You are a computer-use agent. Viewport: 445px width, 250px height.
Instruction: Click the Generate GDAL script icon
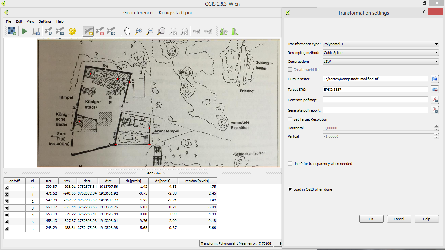[x=36, y=31]
